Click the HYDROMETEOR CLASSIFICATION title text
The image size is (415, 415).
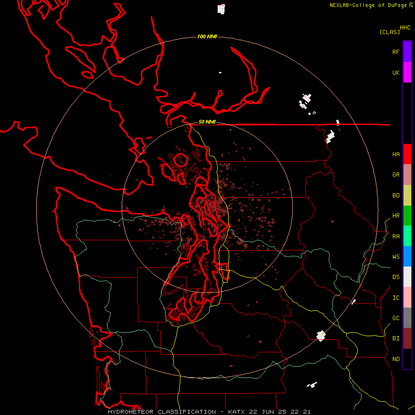click(162, 412)
